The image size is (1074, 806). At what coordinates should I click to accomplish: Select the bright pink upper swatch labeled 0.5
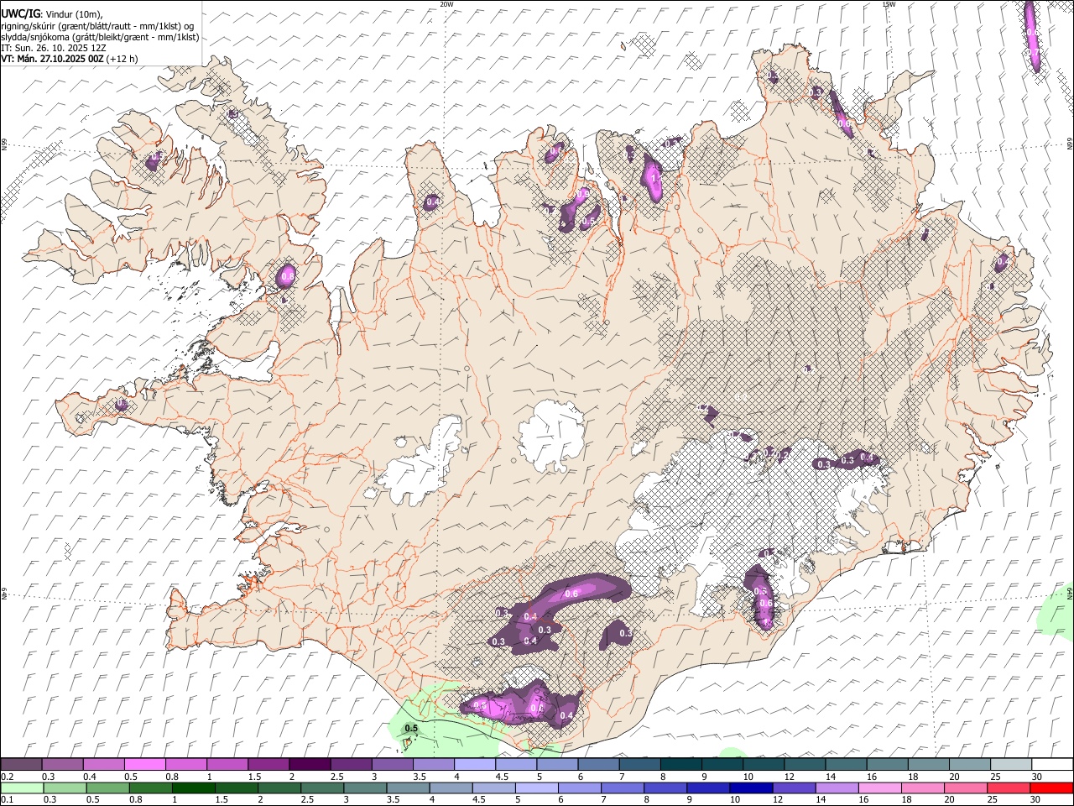tap(145, 765)
